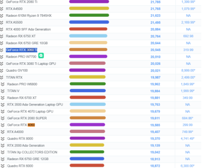Expand the Radeon RX 6700 XT row chevron
Viewport: 202px width, 168px height.
tap(3, 98)
